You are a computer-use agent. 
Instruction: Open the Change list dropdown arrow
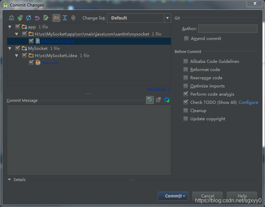tap(167, 18)
